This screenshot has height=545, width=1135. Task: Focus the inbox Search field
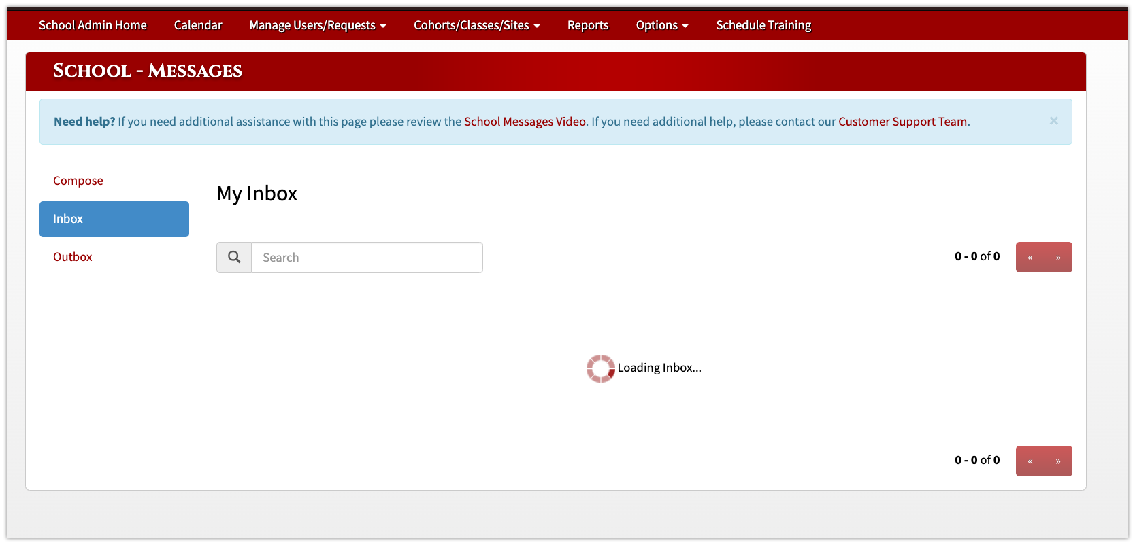click(367, 258)
